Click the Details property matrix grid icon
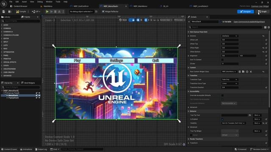The image size is (271, 152). (x=265, y=27)
